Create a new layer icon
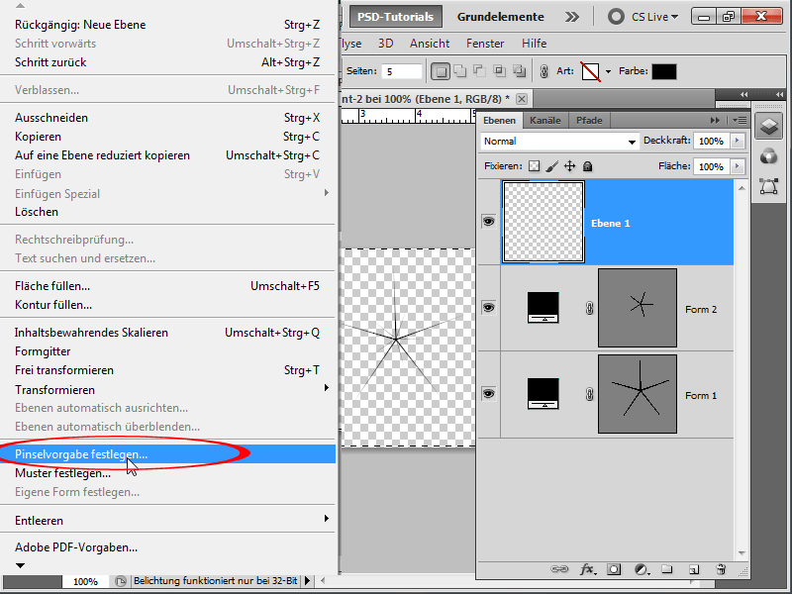Screen dimensions: 792x594 click(x=694, y=569)
